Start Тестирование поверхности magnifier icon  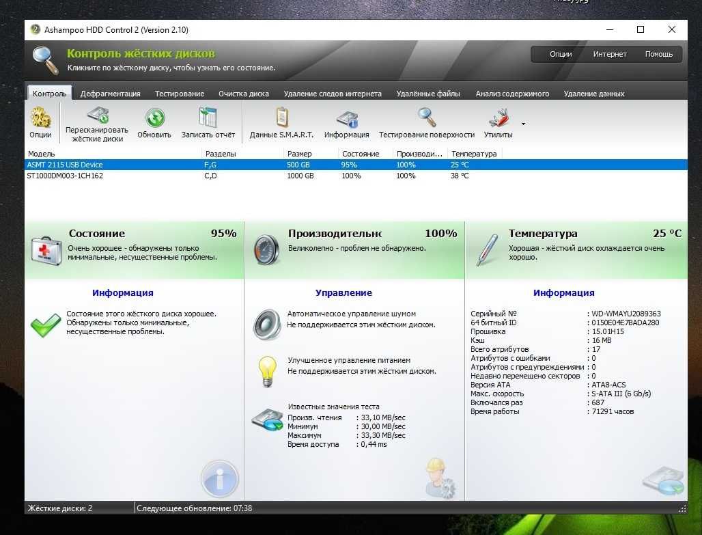[427, 118]
